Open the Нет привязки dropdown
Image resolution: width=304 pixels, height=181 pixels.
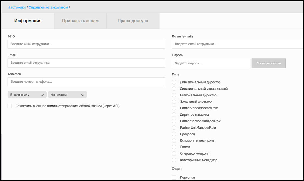coord(67,95)
